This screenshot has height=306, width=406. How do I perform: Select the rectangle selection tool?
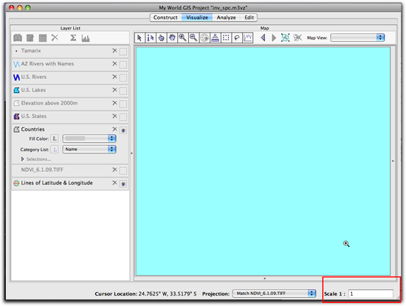pos(226,38)
